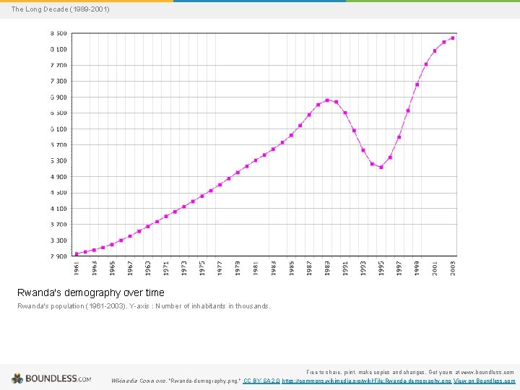The image size is (520, 390).
Task: Click the y-axis label 8 500
Action: point(58,33)
